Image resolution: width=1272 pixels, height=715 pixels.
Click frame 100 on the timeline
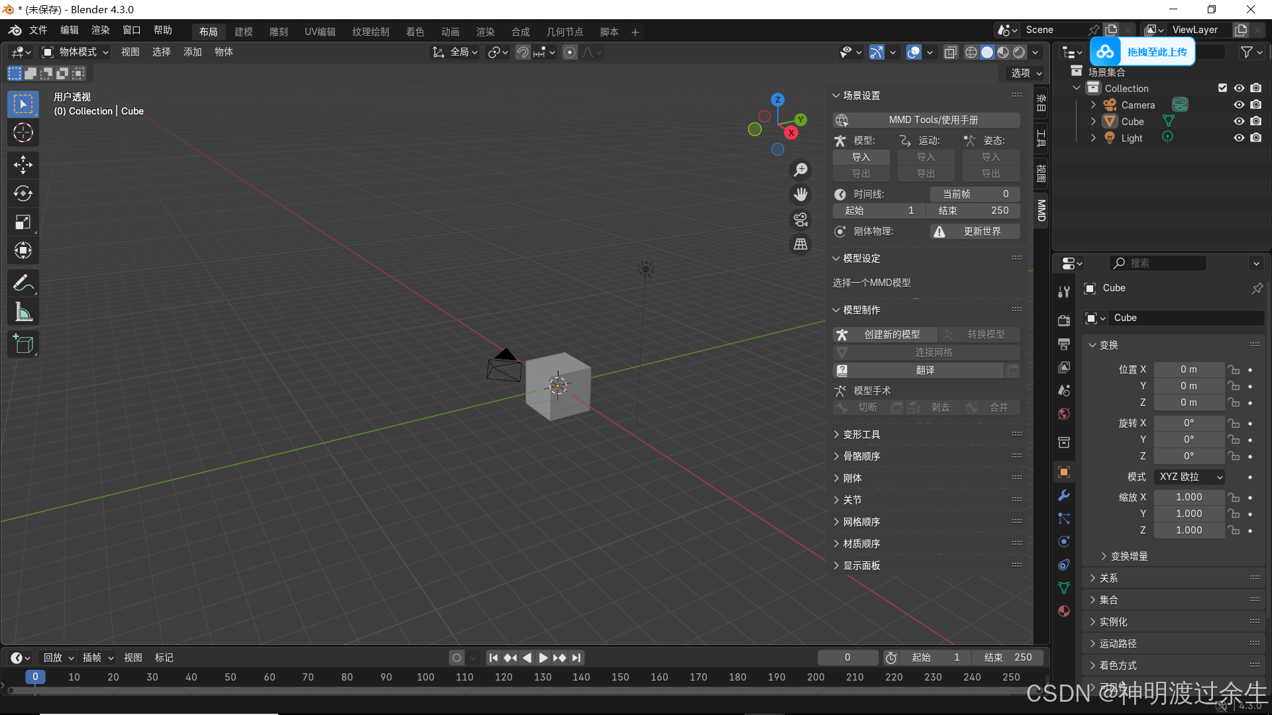point(425,677)
